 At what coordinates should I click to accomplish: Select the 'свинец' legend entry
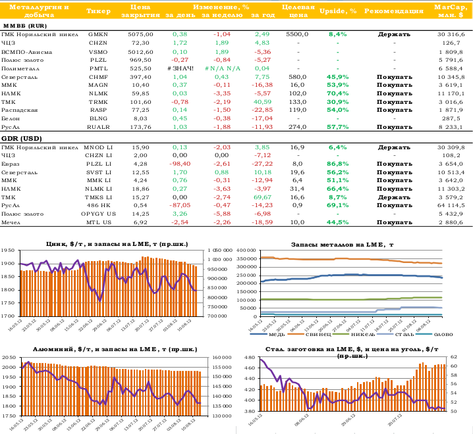click(310, 334)
